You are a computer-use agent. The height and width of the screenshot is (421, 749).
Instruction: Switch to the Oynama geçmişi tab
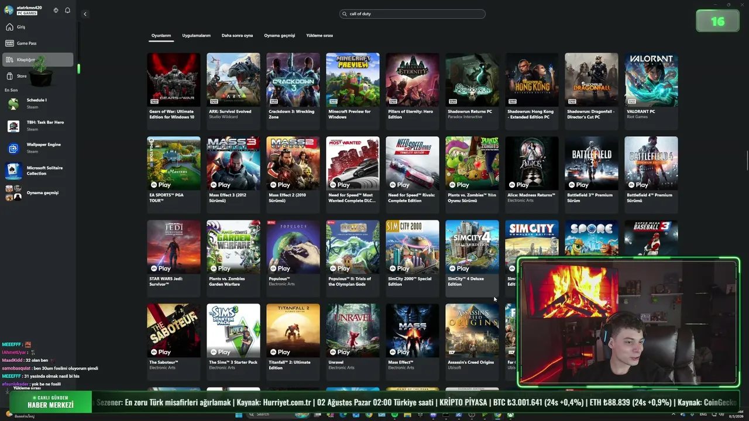(280, 36)
